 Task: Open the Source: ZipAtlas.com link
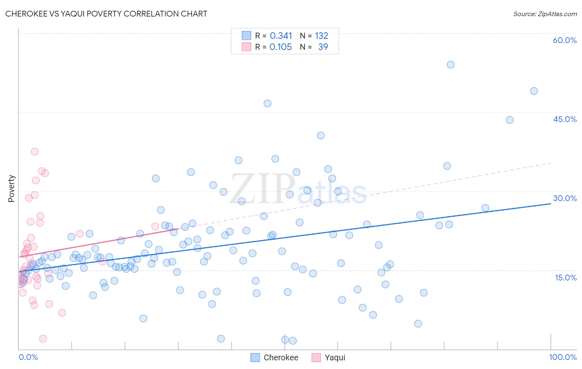pos(545,14)
